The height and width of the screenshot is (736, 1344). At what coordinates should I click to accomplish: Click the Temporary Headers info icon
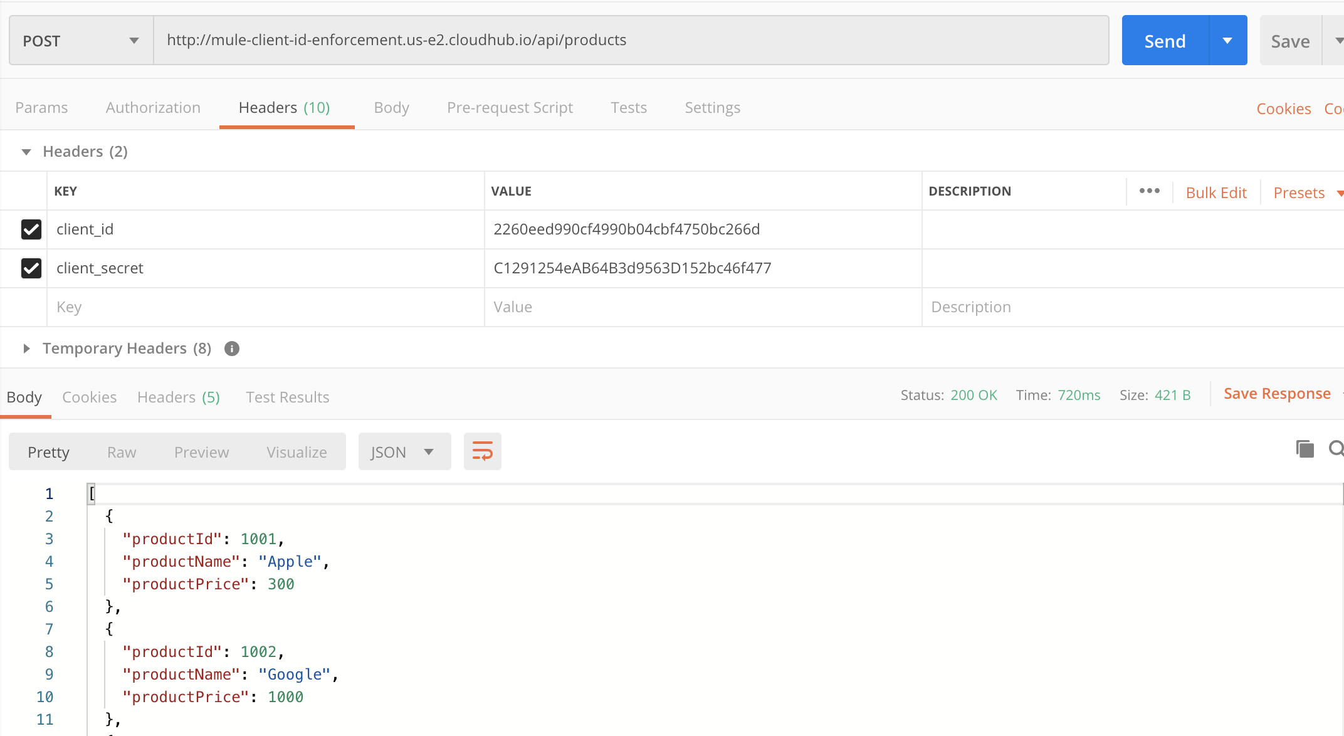tap(232, 349)
